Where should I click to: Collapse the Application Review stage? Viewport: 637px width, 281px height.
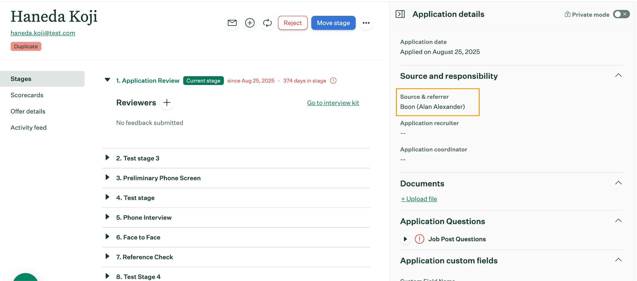pyautogui.click(x=107, y=80)
